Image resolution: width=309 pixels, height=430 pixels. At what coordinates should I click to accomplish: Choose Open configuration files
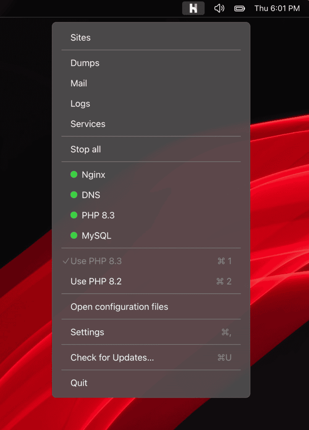(x=119, y=307)
